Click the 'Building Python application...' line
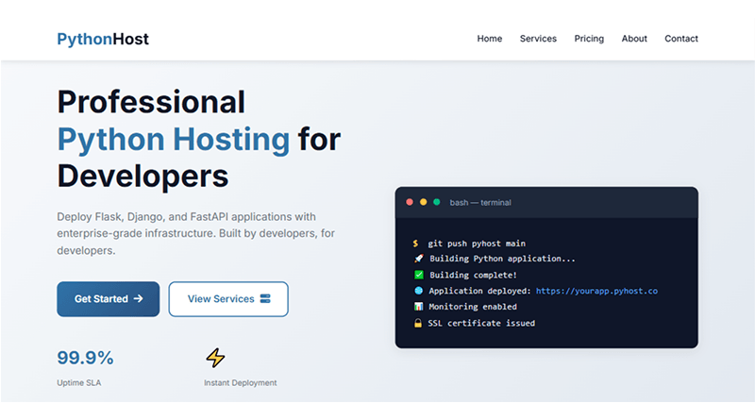 coord(502,259)
